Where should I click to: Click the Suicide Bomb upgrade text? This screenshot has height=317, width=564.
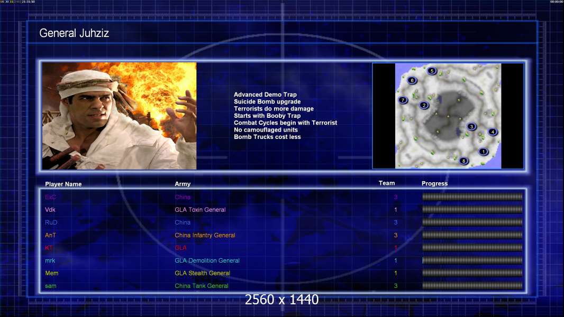(267, 101)
